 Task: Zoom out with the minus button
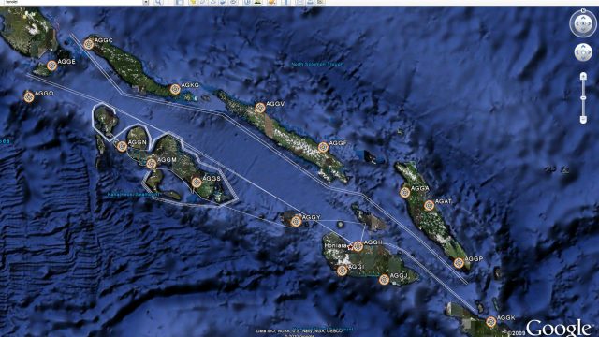[583, 120]
